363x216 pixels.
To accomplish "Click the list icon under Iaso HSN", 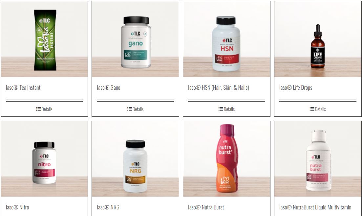I will (x=221, y=109).
